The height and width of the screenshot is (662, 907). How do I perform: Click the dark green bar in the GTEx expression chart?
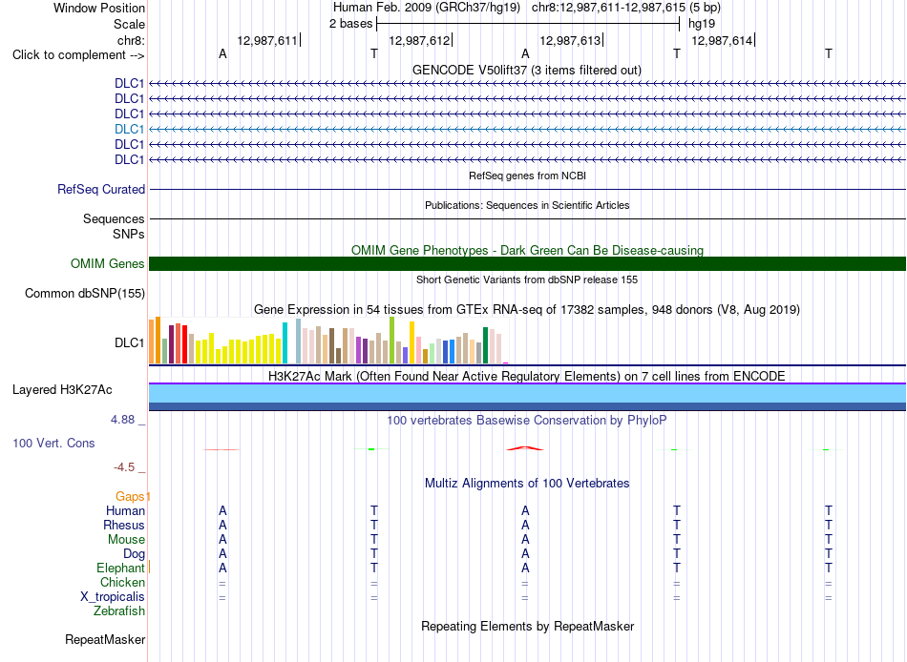click(x=485, y=345)
